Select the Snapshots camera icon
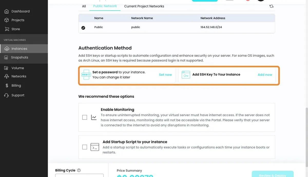308x177 pixels. 6,58
